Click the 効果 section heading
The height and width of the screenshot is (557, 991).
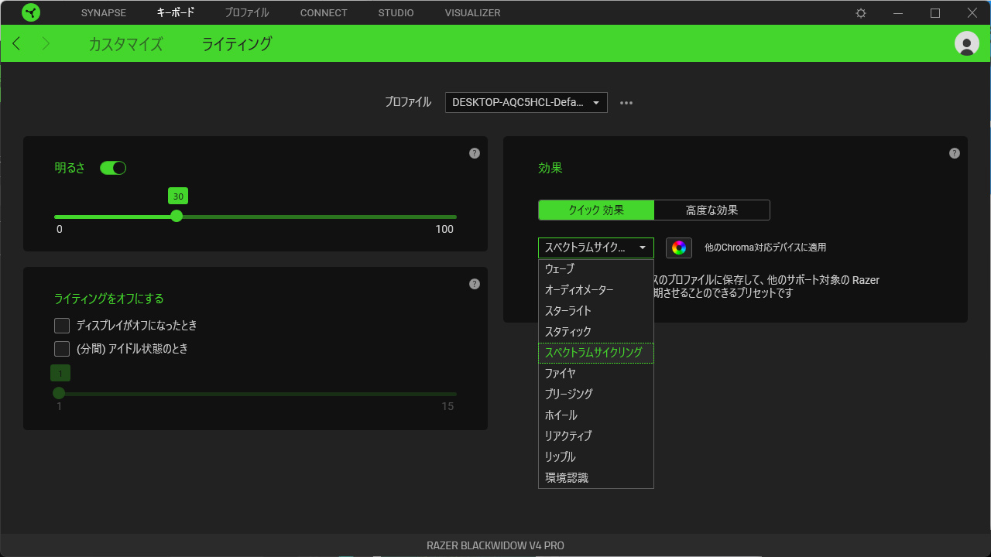[550, 168]
